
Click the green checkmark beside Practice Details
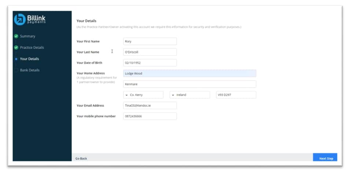coord(16,48)
